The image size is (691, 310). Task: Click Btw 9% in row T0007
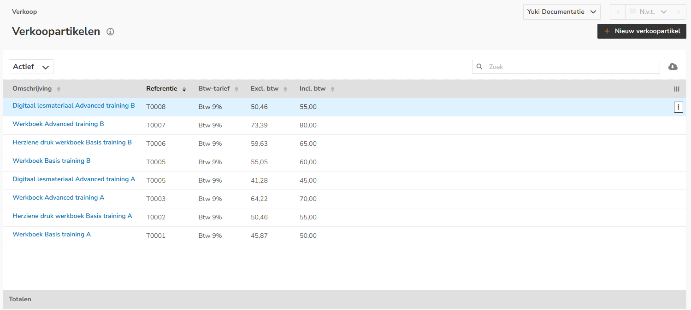click(x=210, y=126)
